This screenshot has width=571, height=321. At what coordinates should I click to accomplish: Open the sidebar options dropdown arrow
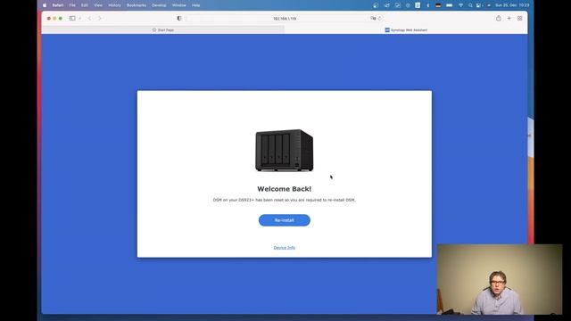[x=80, y=18]
